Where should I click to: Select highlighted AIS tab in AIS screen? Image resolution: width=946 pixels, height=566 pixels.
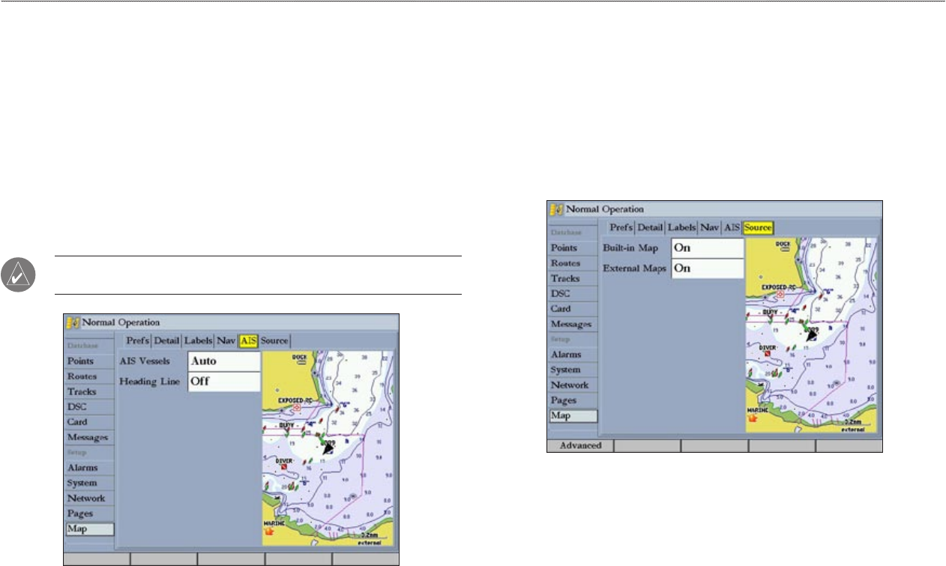pos(248,340)
